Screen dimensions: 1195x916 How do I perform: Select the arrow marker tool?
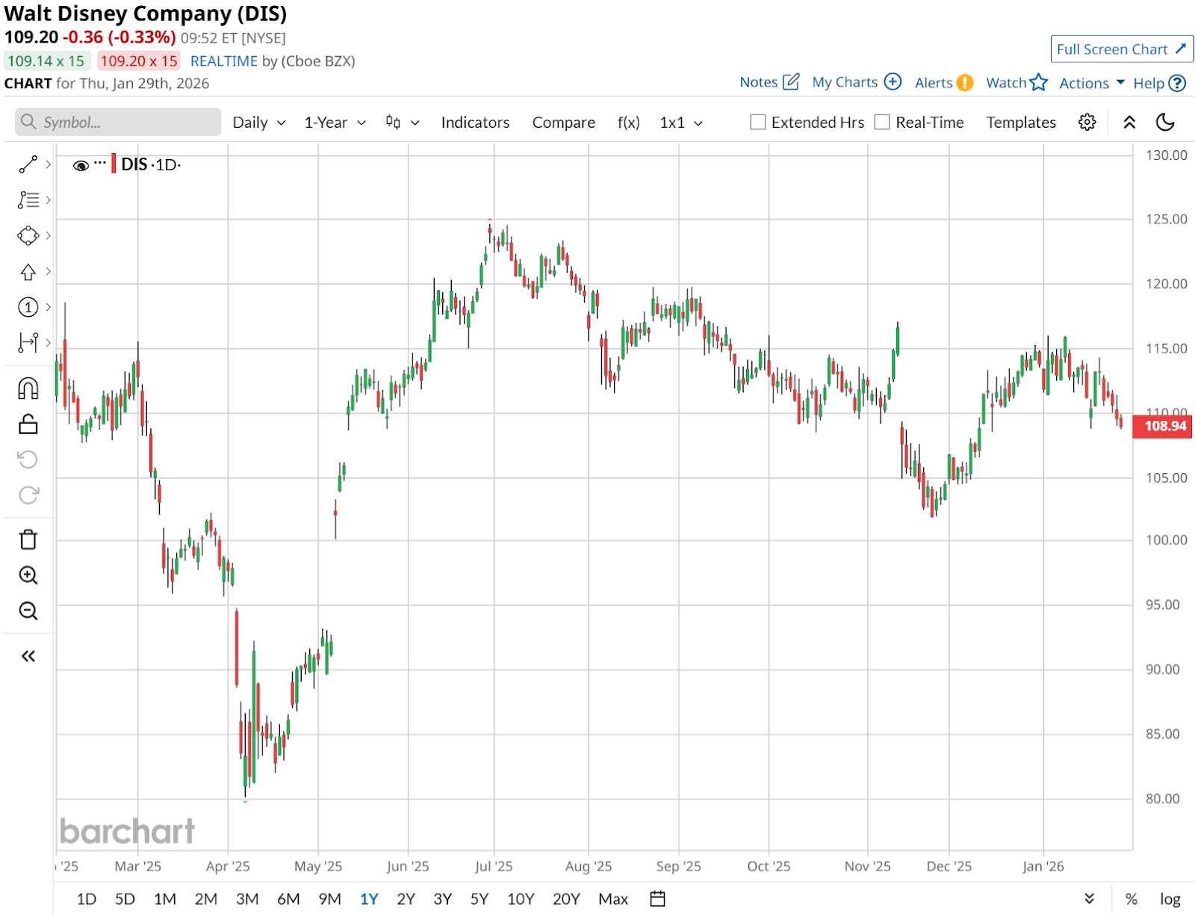pos(28,271)
